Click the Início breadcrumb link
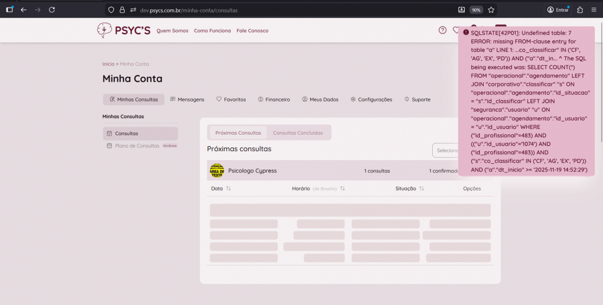This screenshot has height=305, width=603. (108, 64)
